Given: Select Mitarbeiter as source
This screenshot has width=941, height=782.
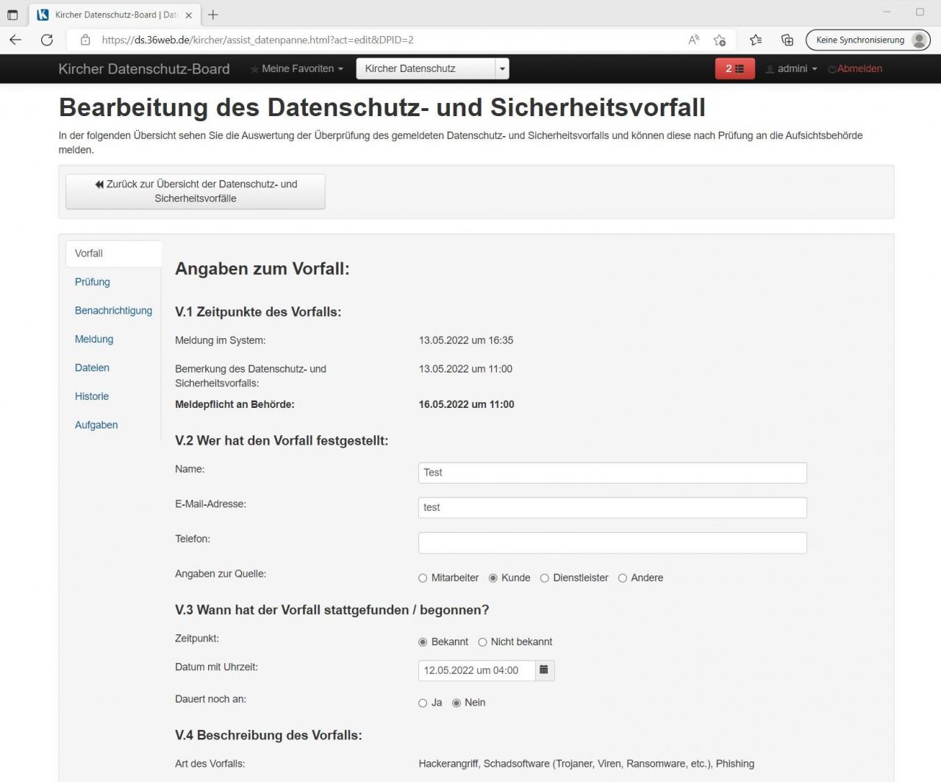Looking at the screenshot, I should click(423, 578).
